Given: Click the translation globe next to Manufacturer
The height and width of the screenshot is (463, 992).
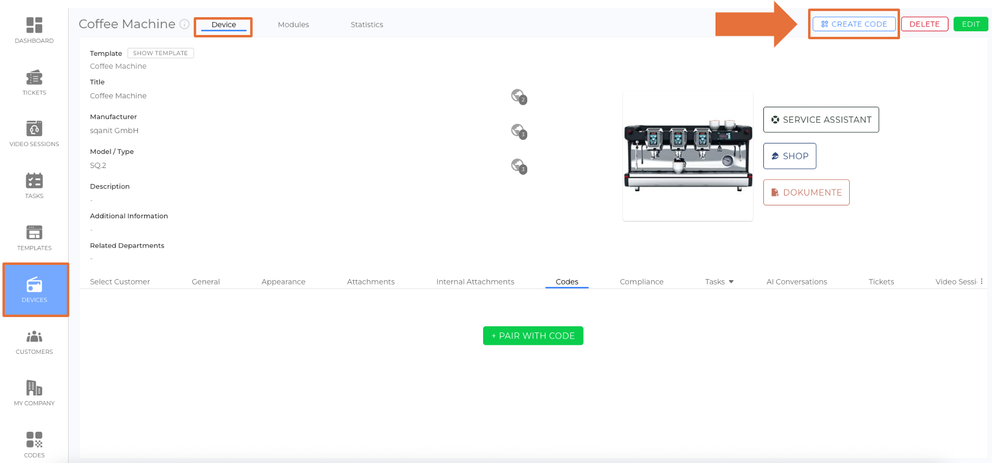Looking at the screenshot, I should (519, 131).
